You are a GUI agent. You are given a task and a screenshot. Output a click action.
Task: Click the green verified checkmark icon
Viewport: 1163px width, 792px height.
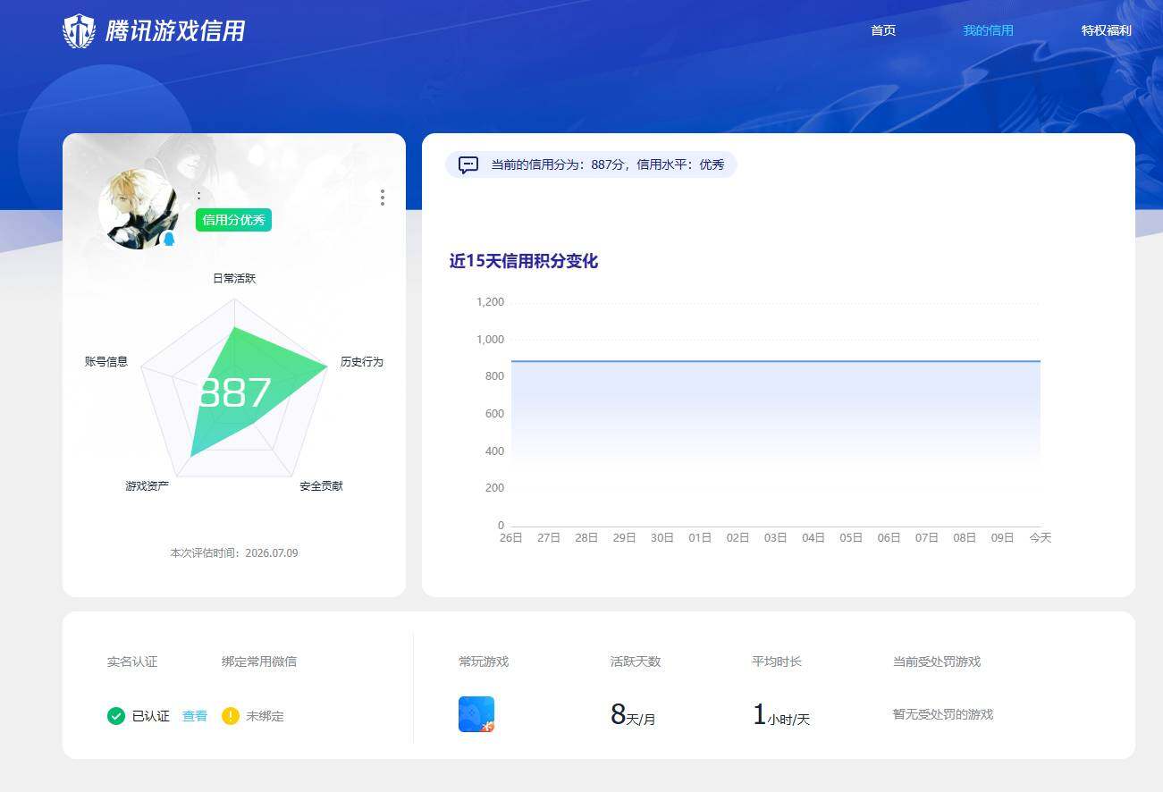116,716
